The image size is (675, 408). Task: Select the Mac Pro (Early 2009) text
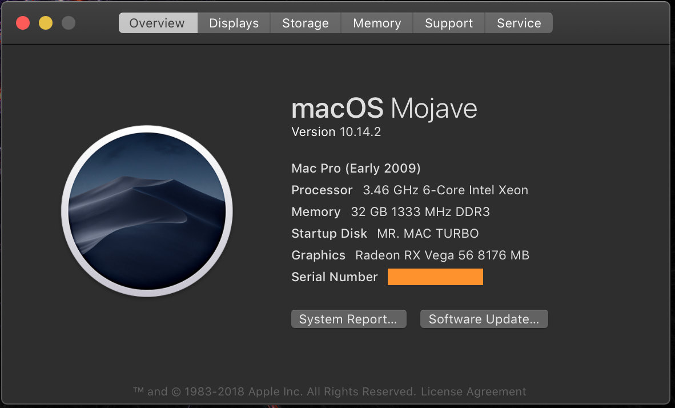[356, 168]
